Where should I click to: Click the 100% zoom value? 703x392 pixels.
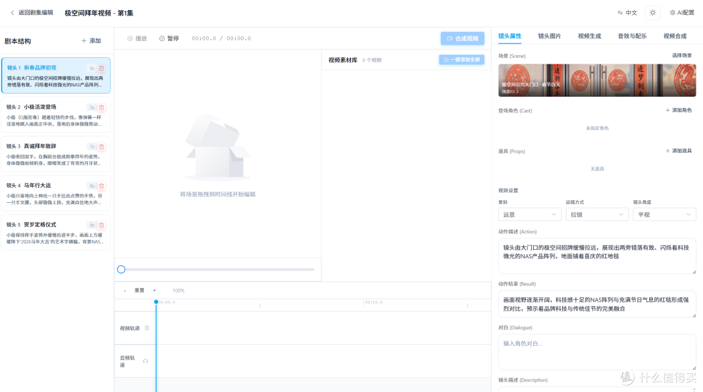(x=178, y=291)
